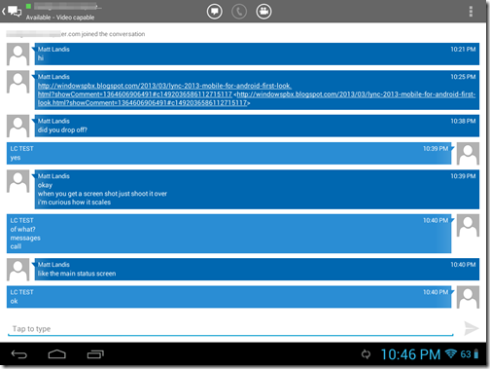Viewport: 490px width, 369px height.
Task: Tap the send message arrow icon
Action: coord(471,328)
